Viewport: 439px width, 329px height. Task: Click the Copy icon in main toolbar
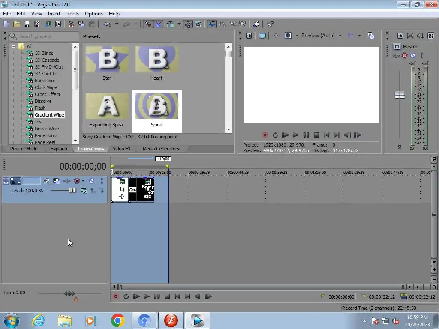81,24
